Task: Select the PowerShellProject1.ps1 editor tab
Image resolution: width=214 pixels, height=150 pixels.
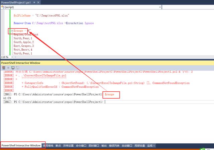Action: [16, 2]
